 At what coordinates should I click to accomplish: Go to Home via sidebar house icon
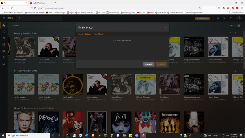[x=4, y=25]
